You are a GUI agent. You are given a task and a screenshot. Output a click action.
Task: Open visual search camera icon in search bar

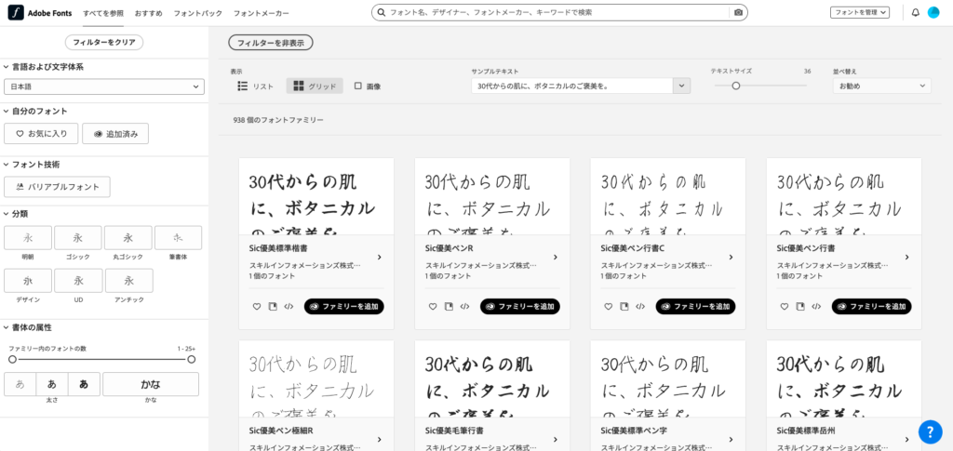(x=738, y=13)
